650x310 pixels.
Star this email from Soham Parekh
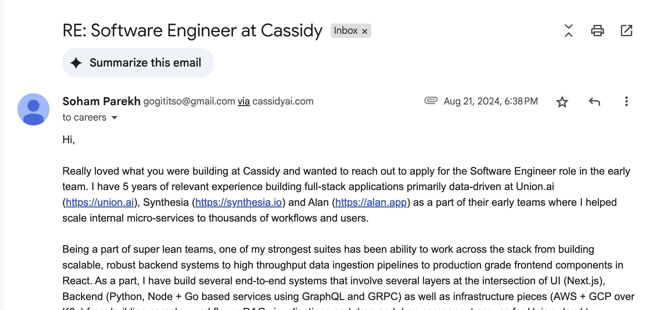[562, 102]
